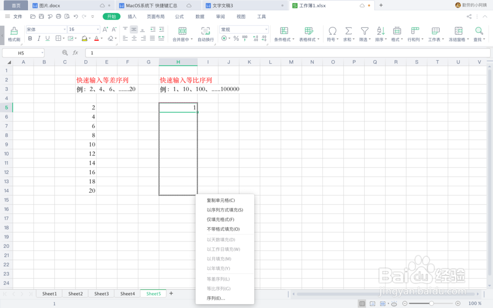The width and height of the screenshot is (493, 308).
Task: Click the eraser clear-format icon
Action: tap(110, 38)
